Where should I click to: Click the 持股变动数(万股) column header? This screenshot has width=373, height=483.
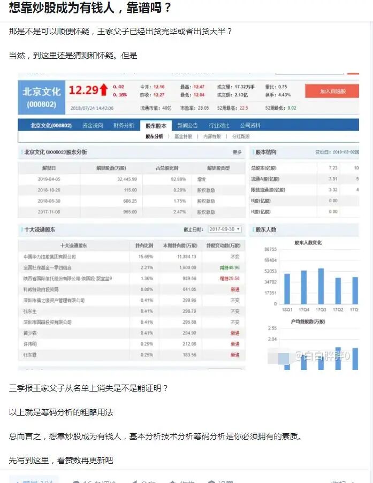[223, 246]
